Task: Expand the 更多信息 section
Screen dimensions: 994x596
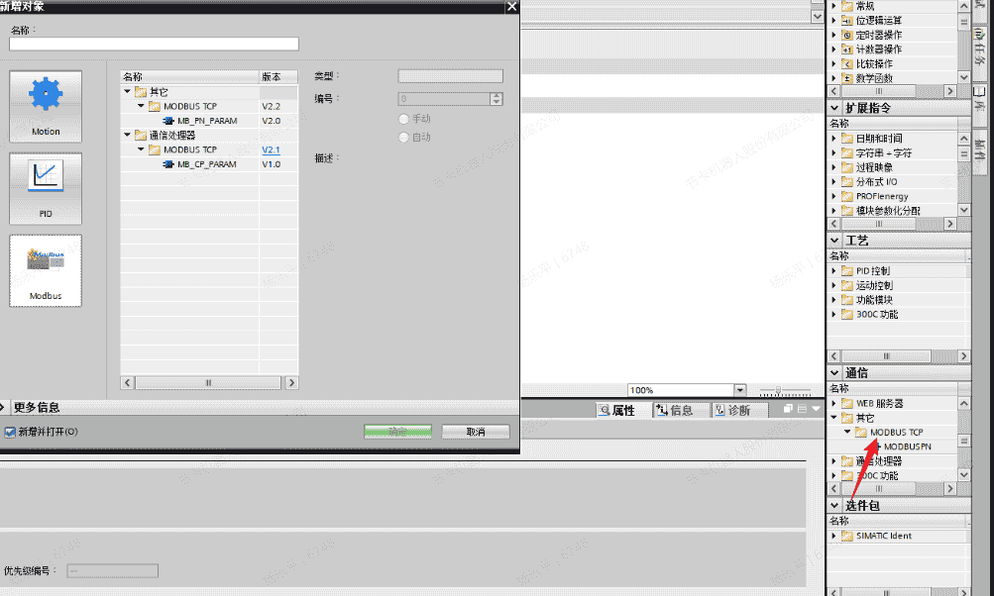Action: click(6, 407)
